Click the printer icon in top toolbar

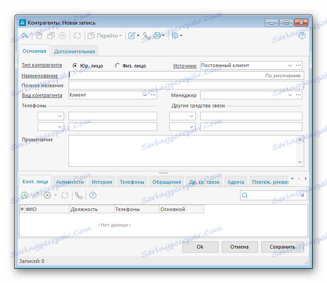pyautogui.click(x=157, y=36)
